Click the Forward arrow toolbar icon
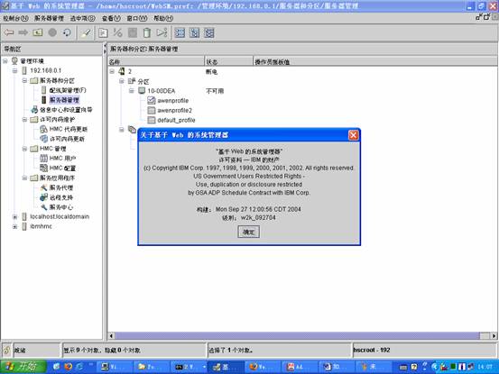The image size is (499, 374). click(x=23, y=32)
